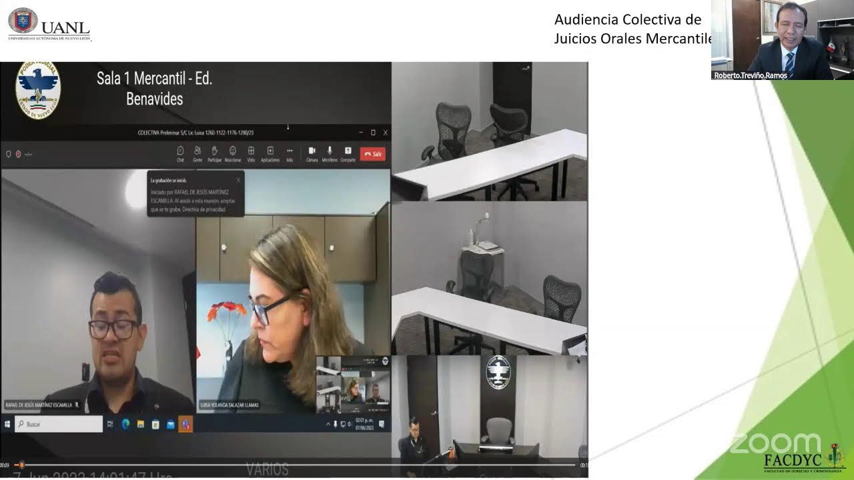The image size is (854, 480).
Task: Click the La grabación se inició notification text
Action: click(x=168, y=180)
